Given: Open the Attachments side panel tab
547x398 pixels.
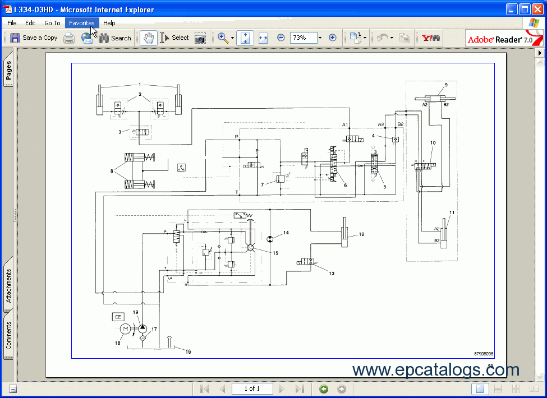Looking at the screenshot, I should [8, 285].
